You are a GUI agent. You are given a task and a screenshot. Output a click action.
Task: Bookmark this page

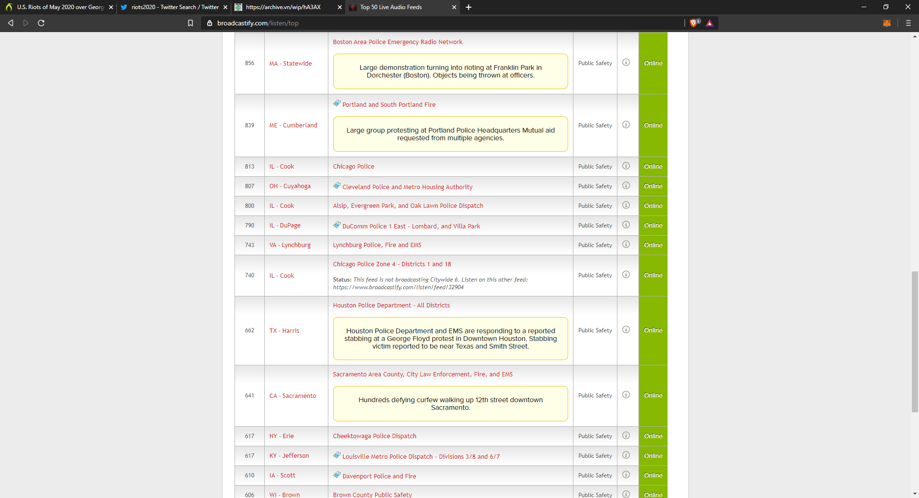[191, 23]
